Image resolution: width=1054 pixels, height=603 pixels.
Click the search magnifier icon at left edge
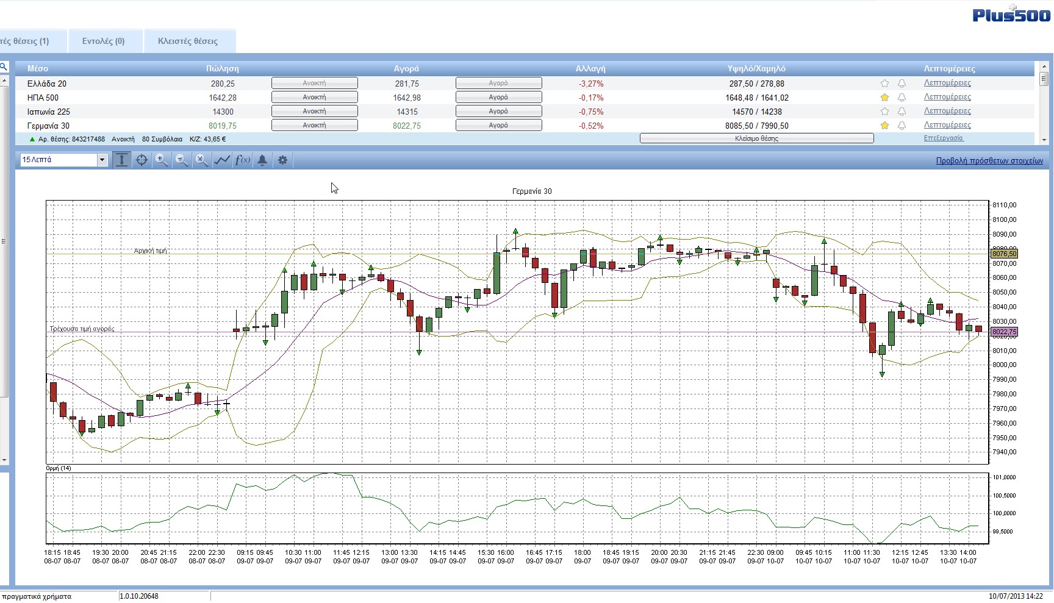(x=3, y=67)
